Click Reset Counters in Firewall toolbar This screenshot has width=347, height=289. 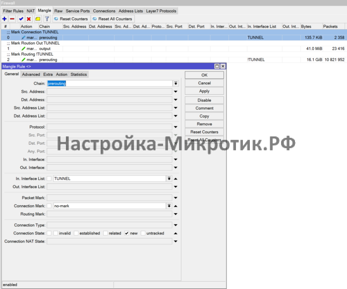coord(71,19)
